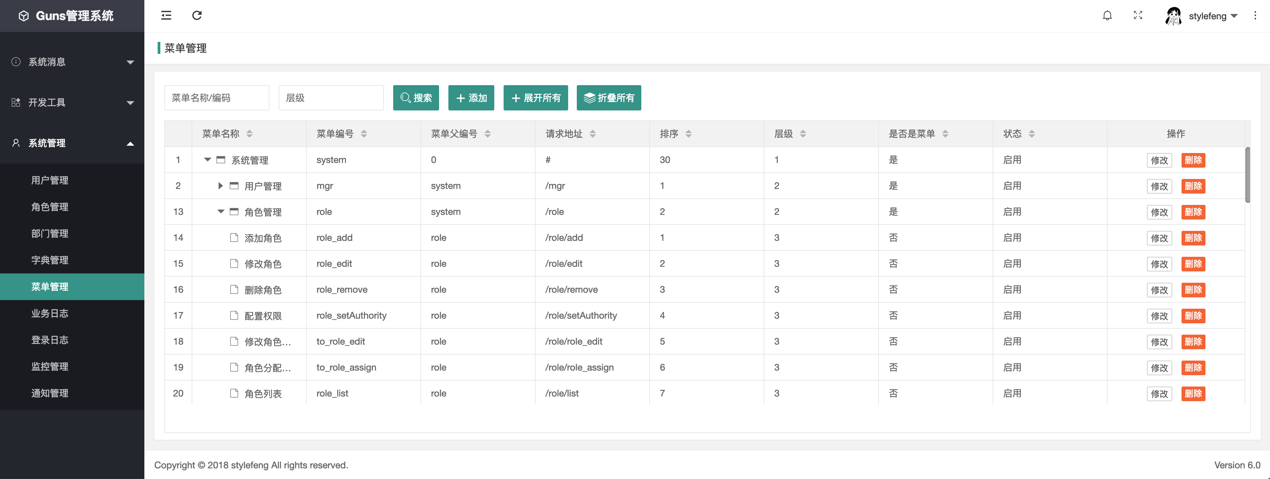Viewport: 1270px width, 479px height.
Task: Click the 添加 add button
Action: tap(471, 97)
